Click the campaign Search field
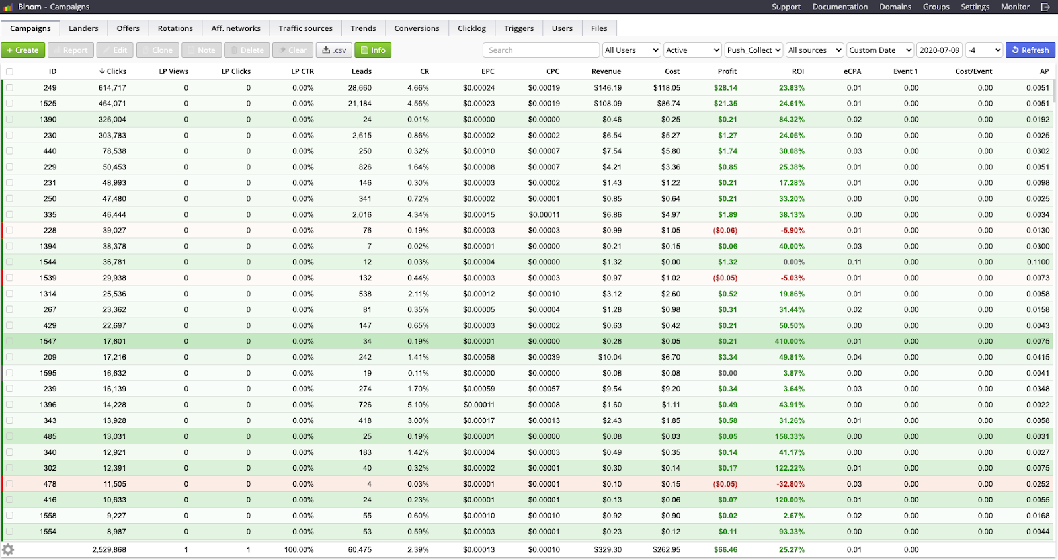 541,50
